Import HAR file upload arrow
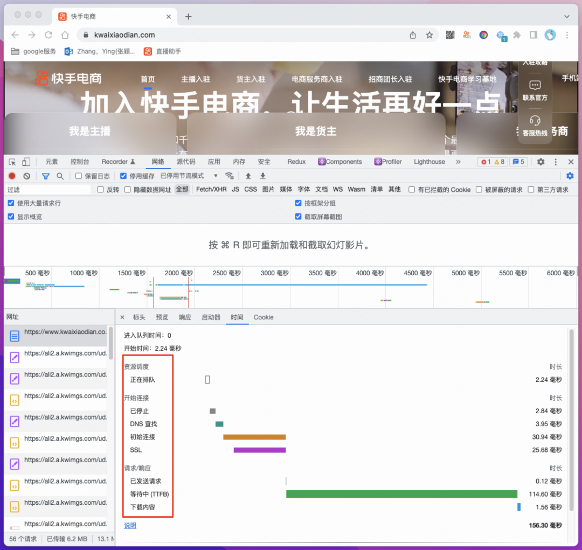 pos(248,176)
